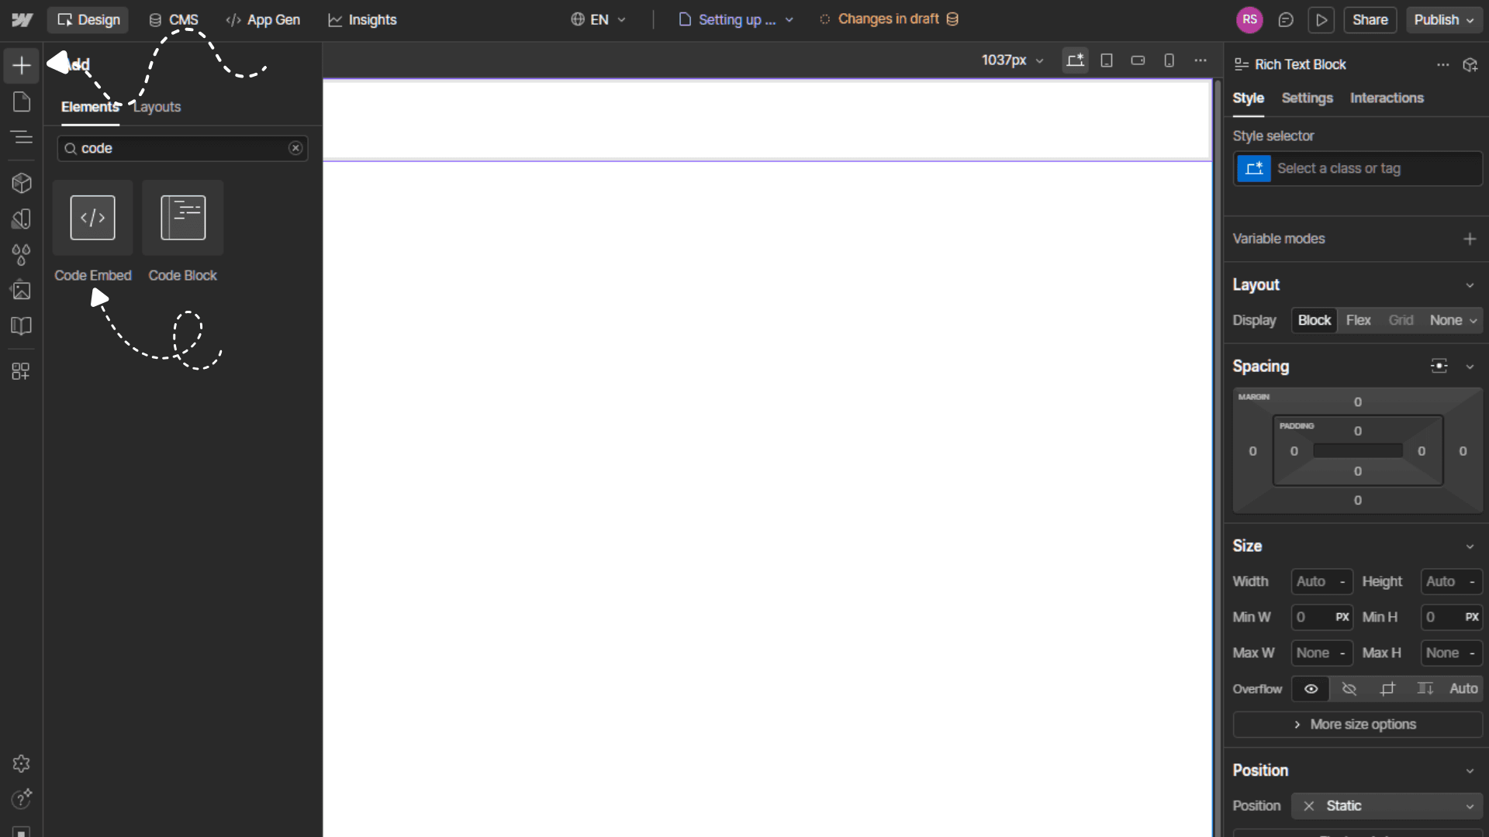Set Display to Flex

pos(1359,320)
